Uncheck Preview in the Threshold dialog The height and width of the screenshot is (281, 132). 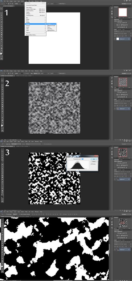(91, 164)
